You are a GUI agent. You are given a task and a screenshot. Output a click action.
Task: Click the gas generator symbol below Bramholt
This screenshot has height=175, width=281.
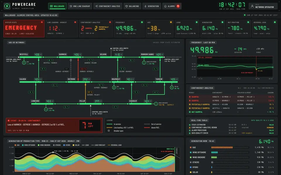click(x=114, y=87)
